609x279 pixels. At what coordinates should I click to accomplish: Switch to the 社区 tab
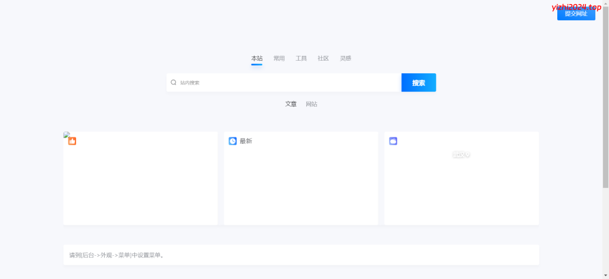323,58
